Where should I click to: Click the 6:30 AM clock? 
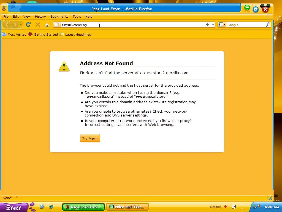tap(272, 207)
